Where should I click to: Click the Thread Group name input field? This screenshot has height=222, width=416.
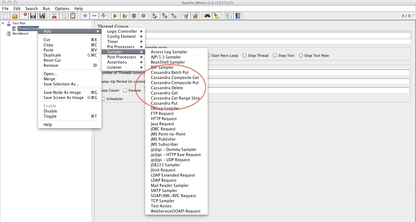pos(278,35)
